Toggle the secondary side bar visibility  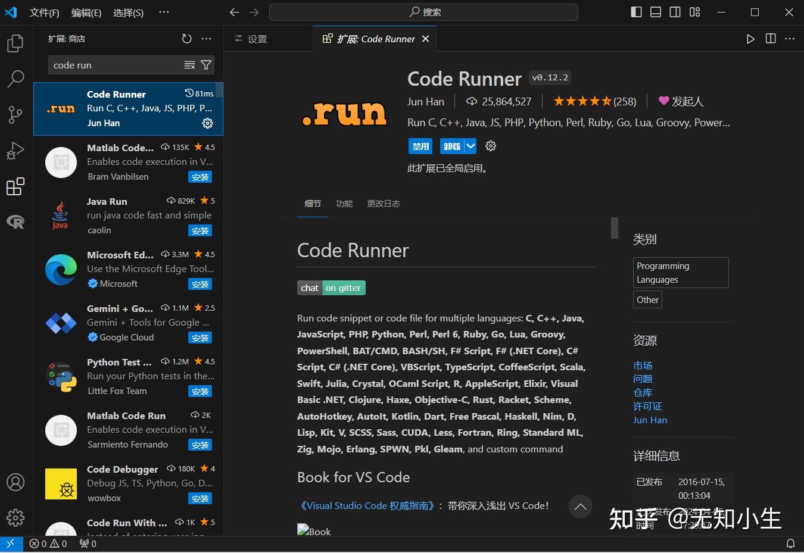coord(675,12)
